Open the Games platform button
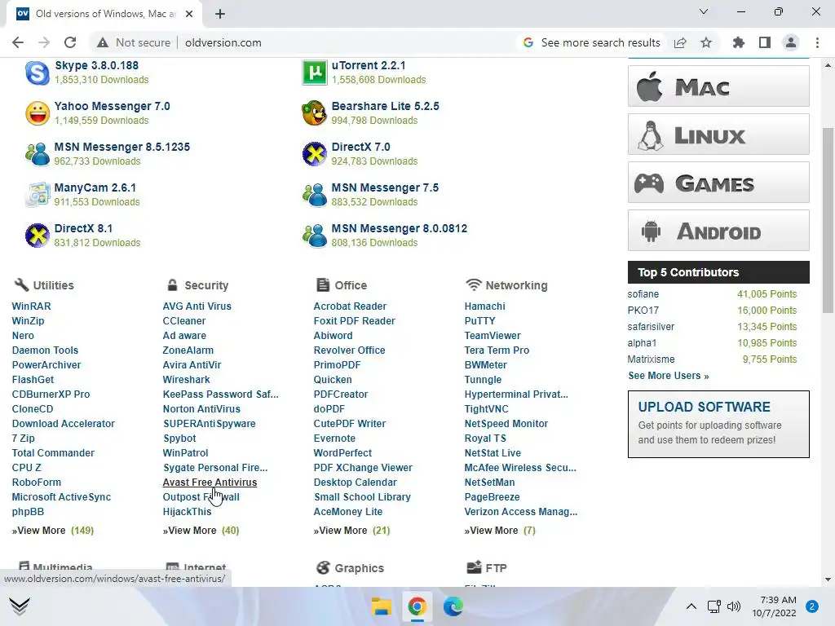 coord(718,182)
